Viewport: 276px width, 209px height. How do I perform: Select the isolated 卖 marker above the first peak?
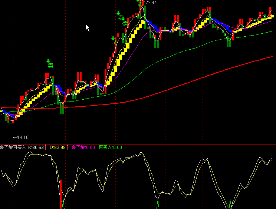click(50, 66)
